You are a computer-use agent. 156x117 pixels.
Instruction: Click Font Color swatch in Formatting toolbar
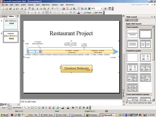pyautogui.click(x=79, y=13)
